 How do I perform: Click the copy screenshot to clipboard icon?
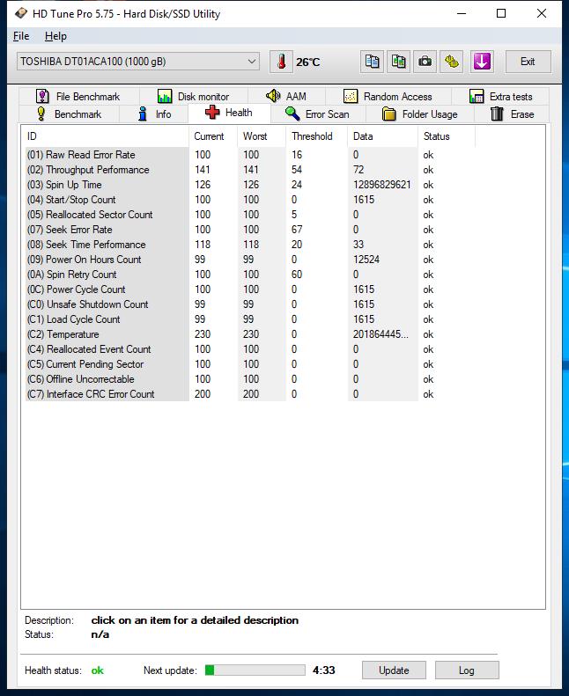(398, 62)
